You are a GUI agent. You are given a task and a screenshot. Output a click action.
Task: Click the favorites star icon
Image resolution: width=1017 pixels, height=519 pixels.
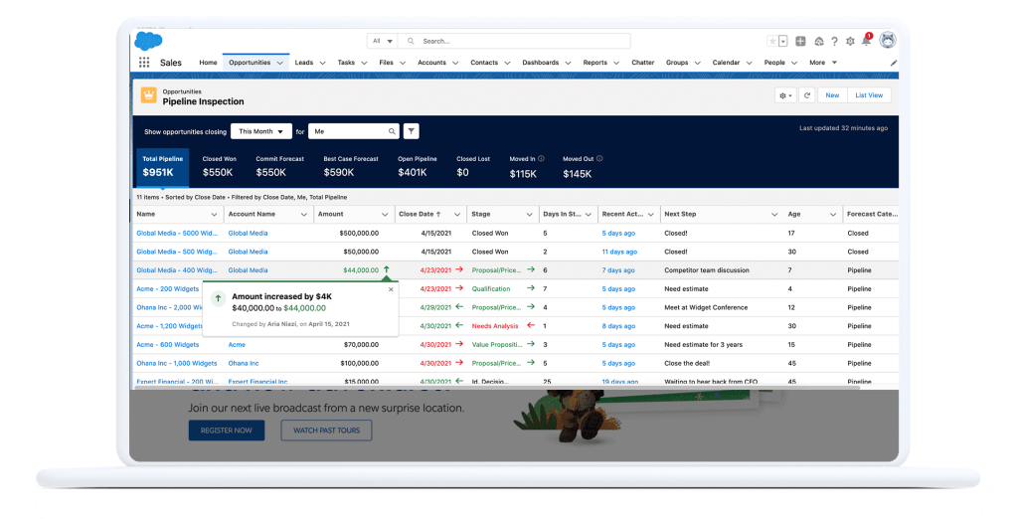pos(771,41)
